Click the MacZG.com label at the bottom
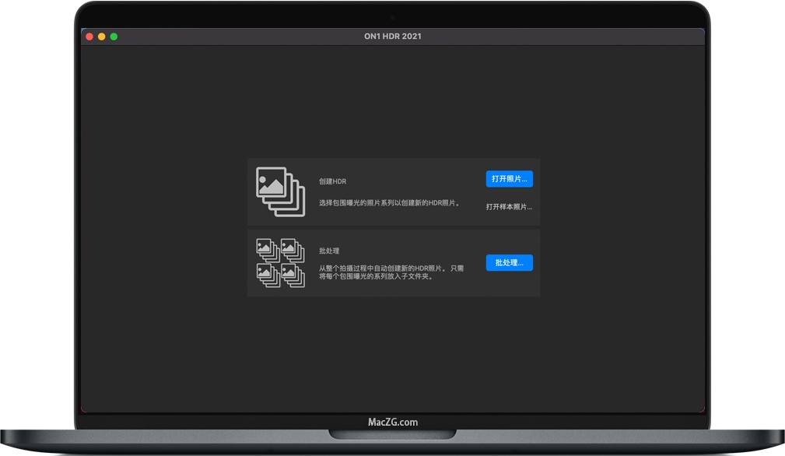The width and height of the screenshot is (785, 456). pos(393,422)
